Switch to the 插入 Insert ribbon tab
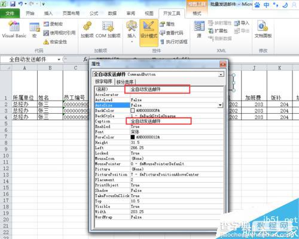 click(x=48, y=13)
